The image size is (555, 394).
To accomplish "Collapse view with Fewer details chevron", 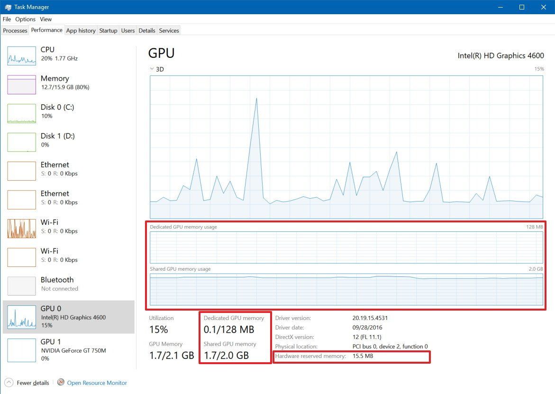I will (x=10, y=383).
